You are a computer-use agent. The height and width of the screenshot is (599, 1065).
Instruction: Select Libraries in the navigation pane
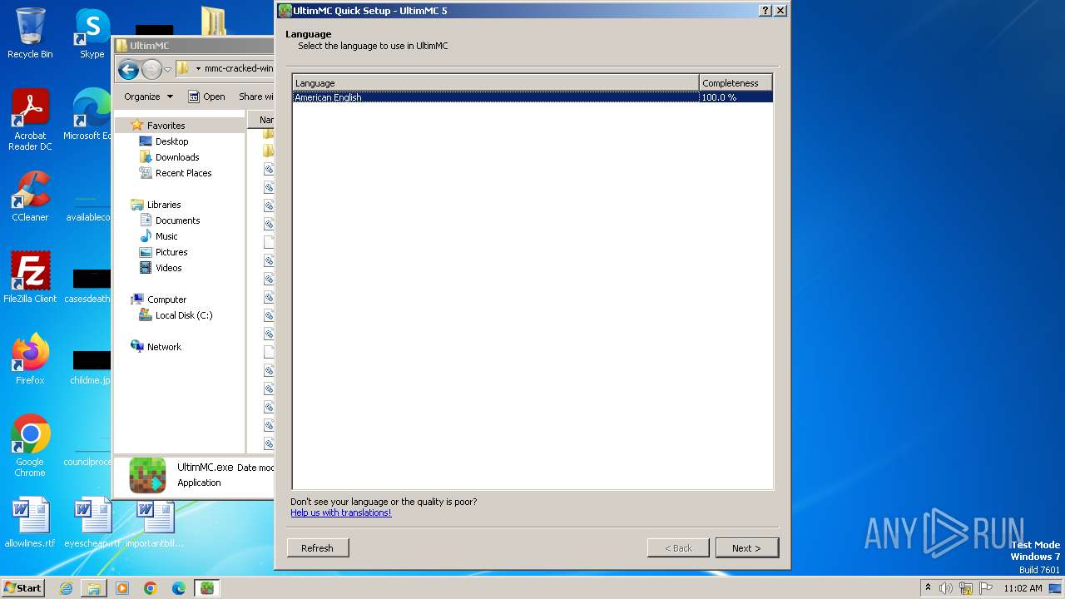(164, 205)
